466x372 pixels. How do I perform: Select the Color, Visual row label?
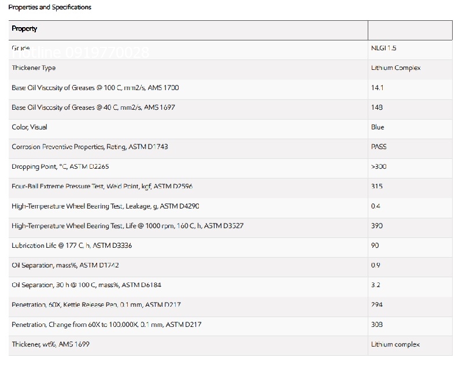click(29, 127)
